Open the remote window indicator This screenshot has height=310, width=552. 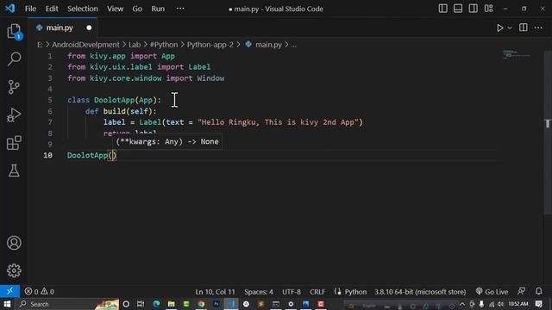(9, 291)
